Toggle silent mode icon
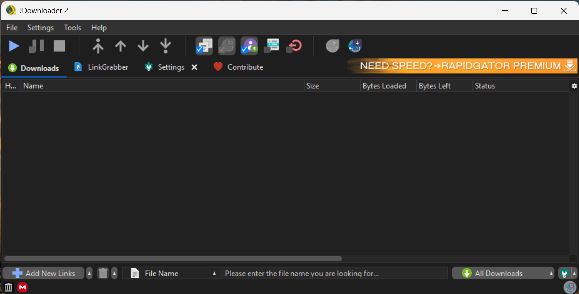This screenshot has width=579, height=294. click(272, 46)
